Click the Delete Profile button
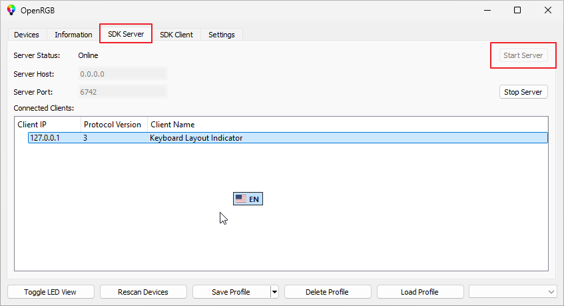 327,292
